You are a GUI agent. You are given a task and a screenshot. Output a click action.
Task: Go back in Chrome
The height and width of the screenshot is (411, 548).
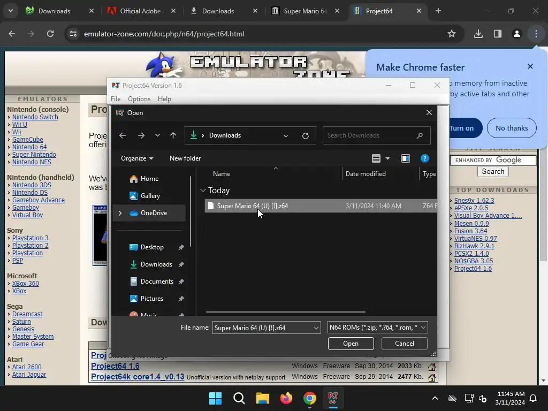pyautogui.click(x=12, y=34)
